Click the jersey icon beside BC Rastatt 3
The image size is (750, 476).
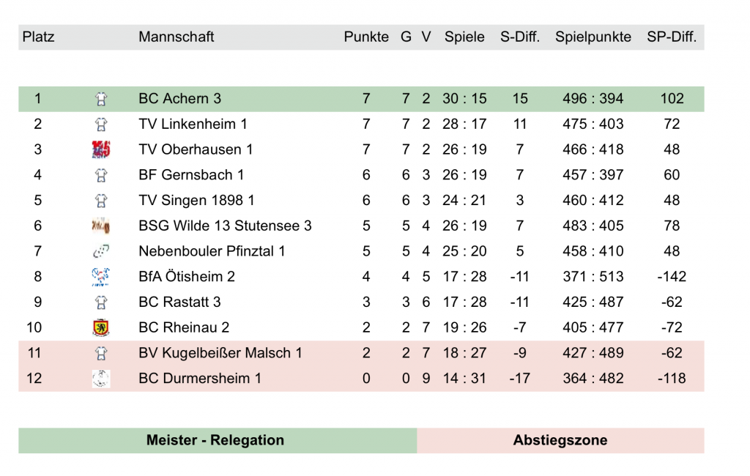(101, 302)
